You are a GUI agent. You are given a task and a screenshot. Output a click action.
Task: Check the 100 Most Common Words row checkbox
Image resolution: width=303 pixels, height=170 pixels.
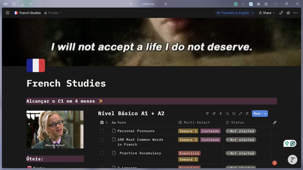pos(102,140)
